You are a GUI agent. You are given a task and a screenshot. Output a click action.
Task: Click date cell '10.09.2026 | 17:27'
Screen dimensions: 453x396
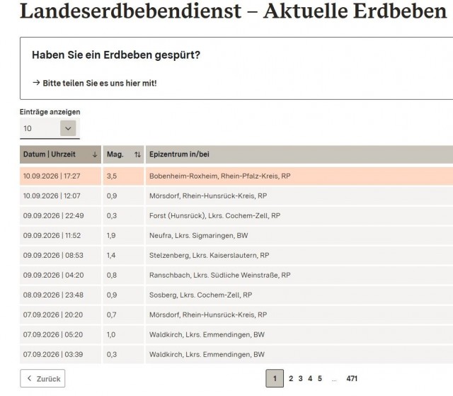click(60, 176)
